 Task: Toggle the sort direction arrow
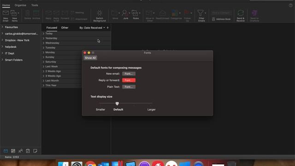107,28
